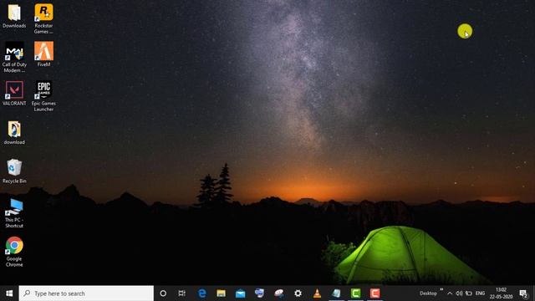The width and height of the screenshot is (535, 301).
Task: Show hidden system tray icons
Action: (450, 293)
